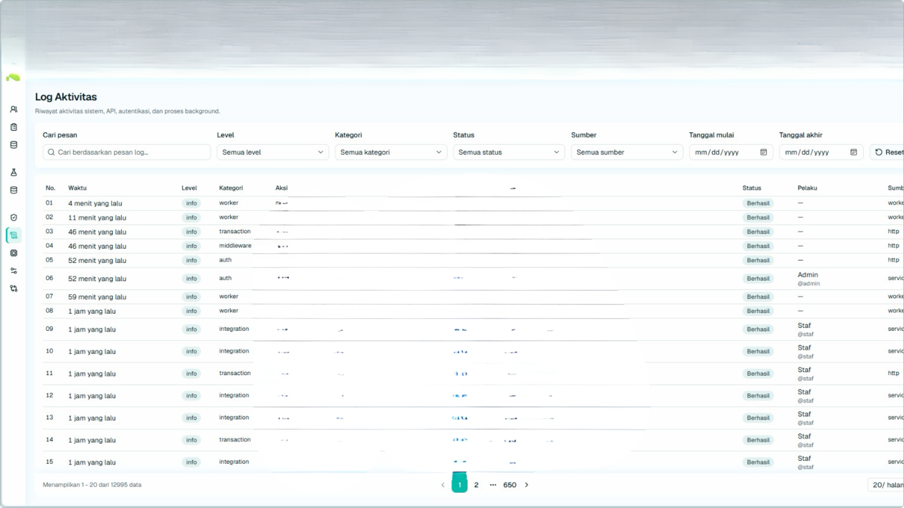Open the chip processor sidebar icon

point(14,253)
